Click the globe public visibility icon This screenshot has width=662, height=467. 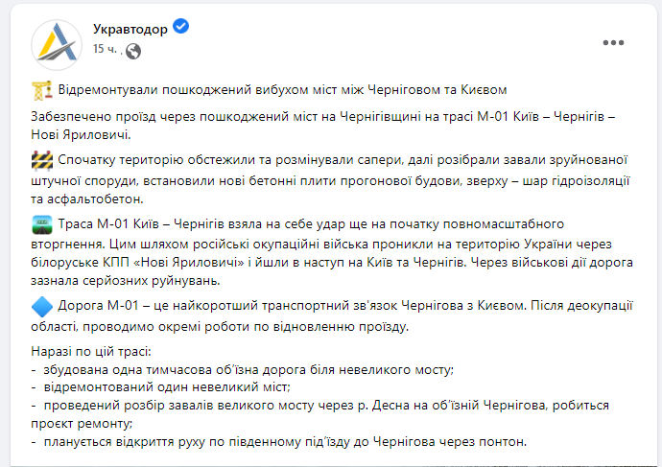(133, 52)
